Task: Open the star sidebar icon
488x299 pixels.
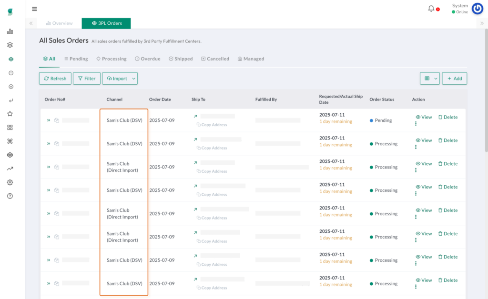Action: click(x=10, y=114)
